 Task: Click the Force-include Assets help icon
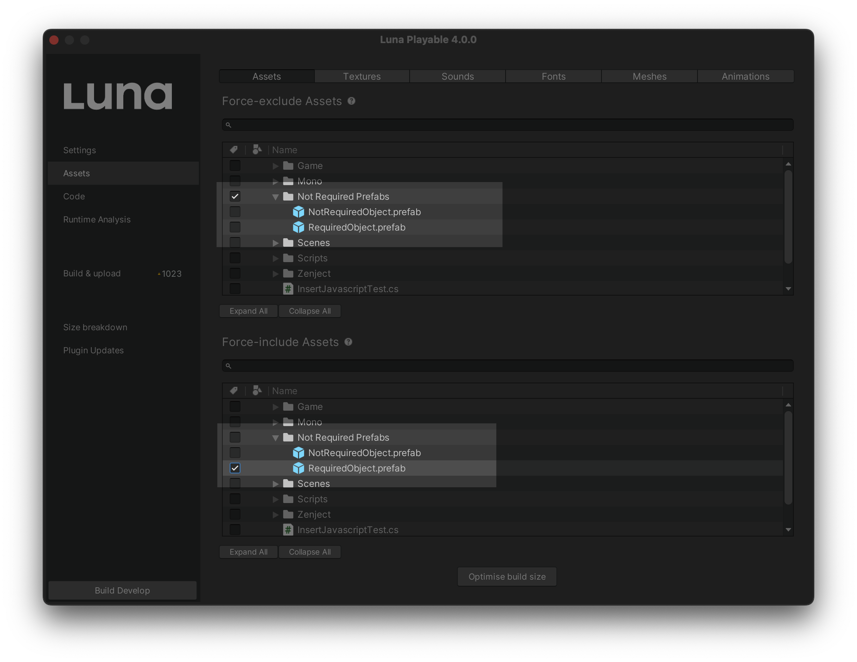point(348,342)
